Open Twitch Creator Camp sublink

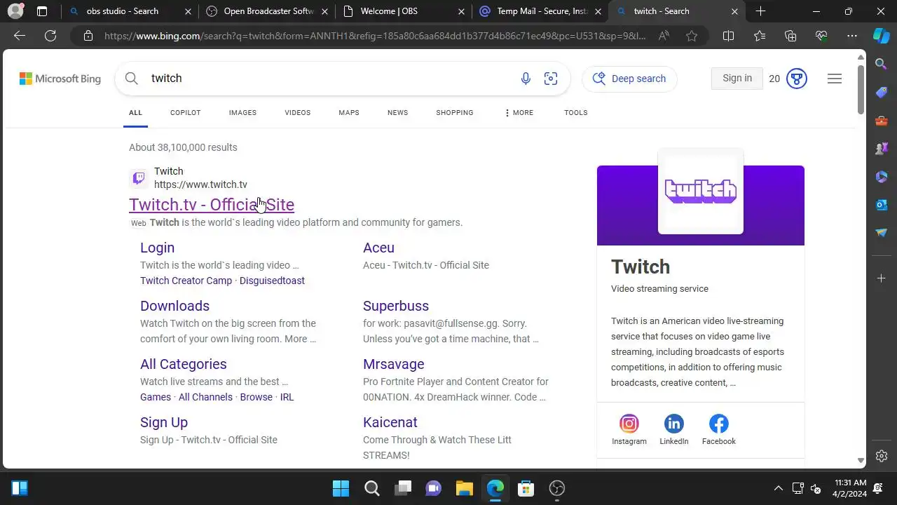[x=186, y=281]
